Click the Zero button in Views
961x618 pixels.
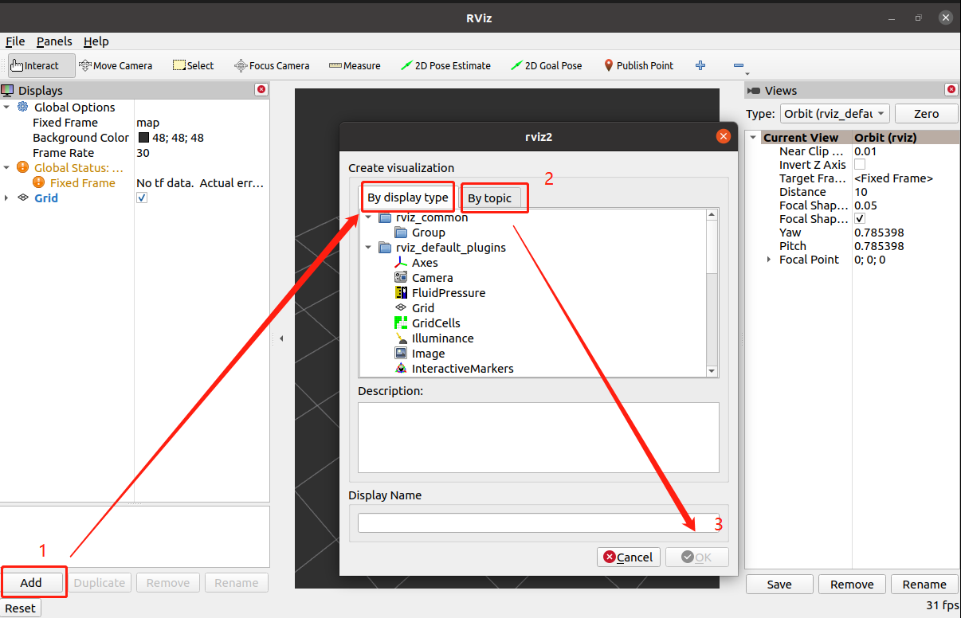tap(927, 114)
